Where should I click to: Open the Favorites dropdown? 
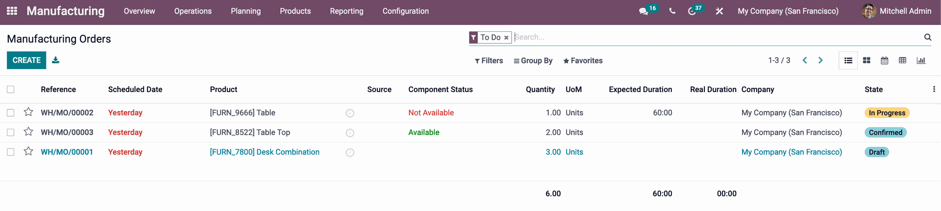point(583,61)
